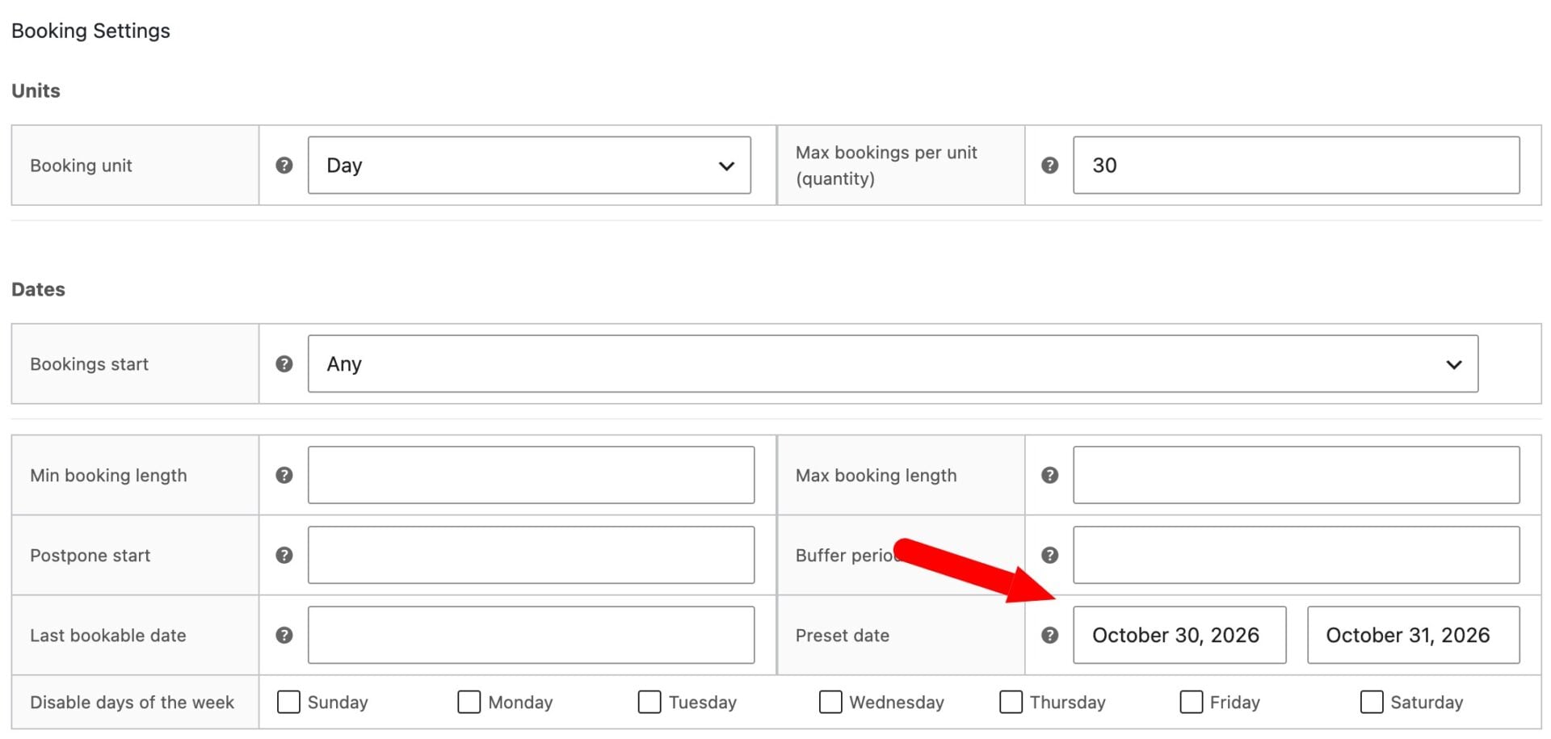The width and height of the screenshot is (1551, 739).
Task: Click help icon for Max booking length
Action: 1049,475
